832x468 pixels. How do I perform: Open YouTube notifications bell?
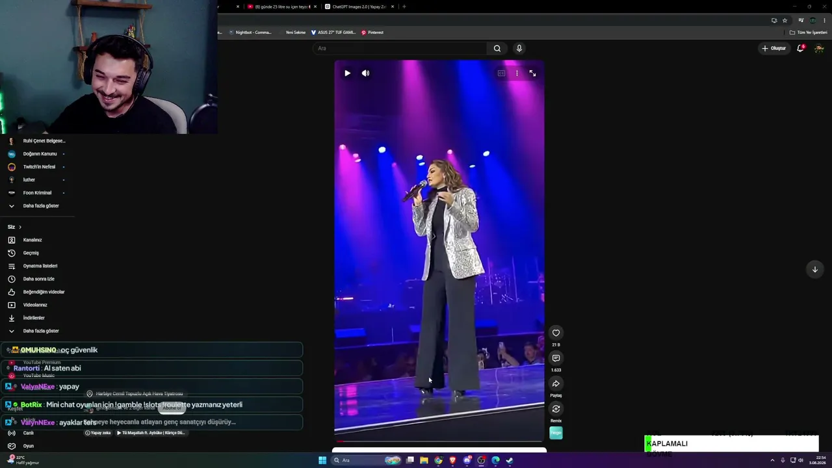coord(800,48)
